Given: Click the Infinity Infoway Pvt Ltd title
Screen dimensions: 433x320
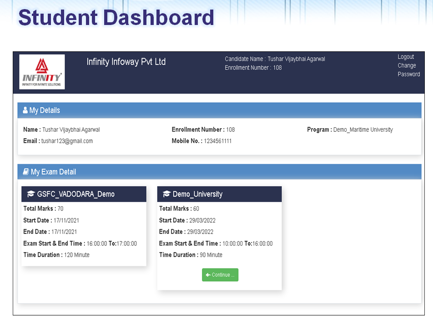Looking at the screenshot, I should [x=126, y=62].
